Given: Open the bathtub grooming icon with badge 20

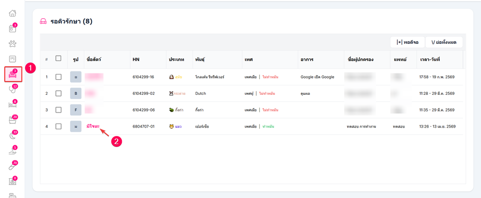Looking at the screenshot, I should (12, 120).
